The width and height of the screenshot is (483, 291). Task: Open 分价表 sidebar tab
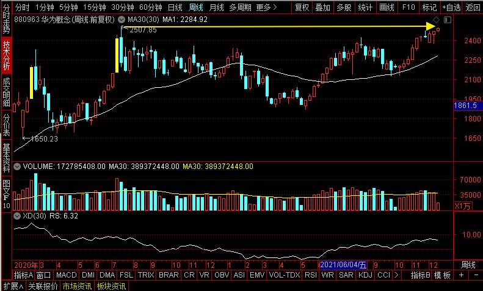[x=7, y=125]
